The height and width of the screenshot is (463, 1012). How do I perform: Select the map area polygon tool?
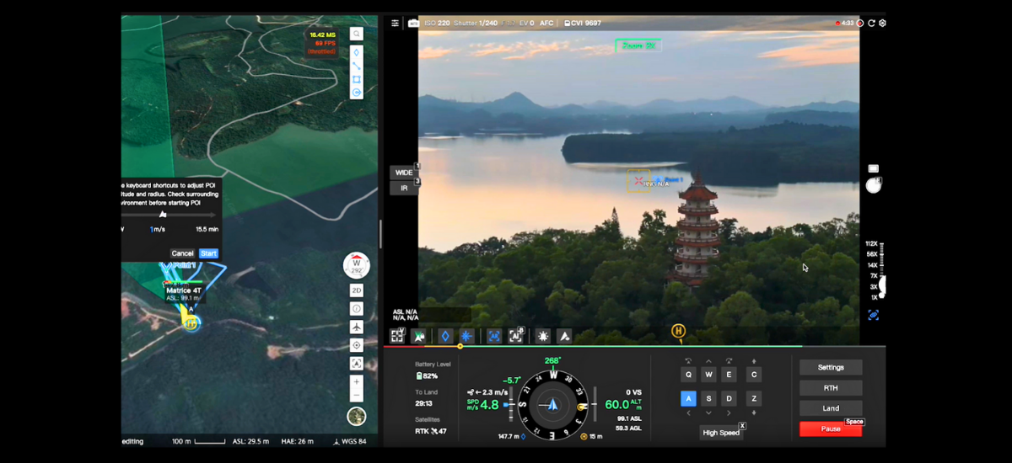click(357, 79)
